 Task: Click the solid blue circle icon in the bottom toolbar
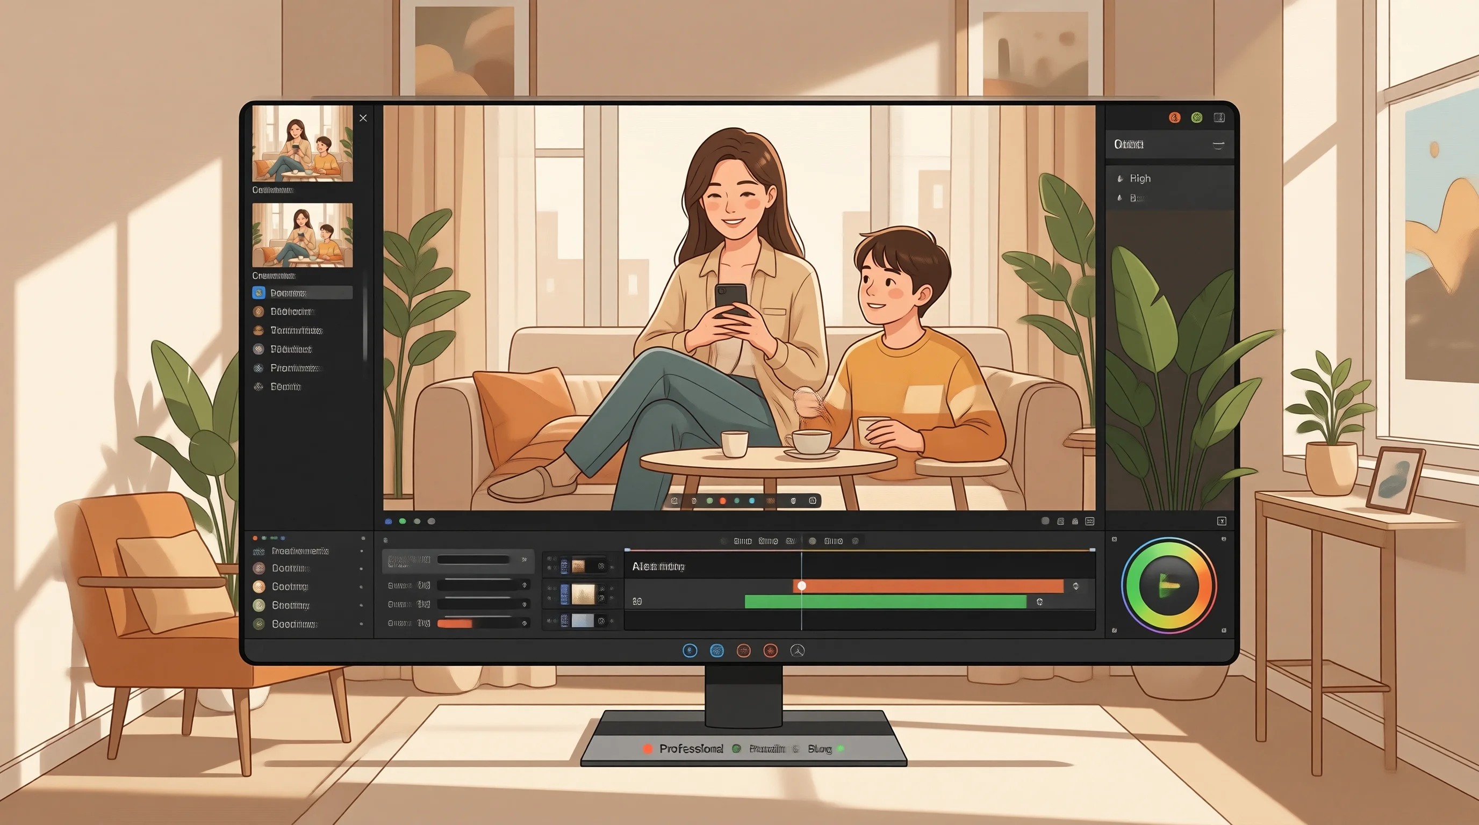(x=716, y=650)
